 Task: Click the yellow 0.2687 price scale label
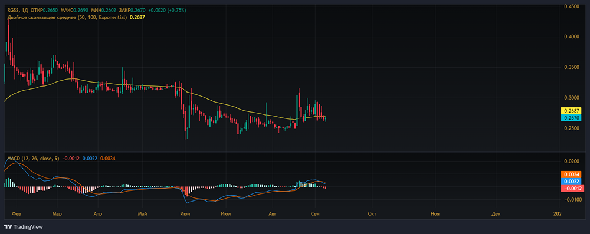click(572, 111)
